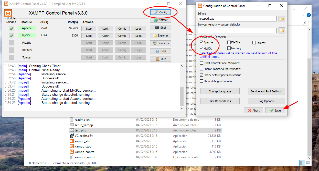319x171 pixels.
Task: Toggle Apache service install checkmark
Action: [x=12, y=29]
